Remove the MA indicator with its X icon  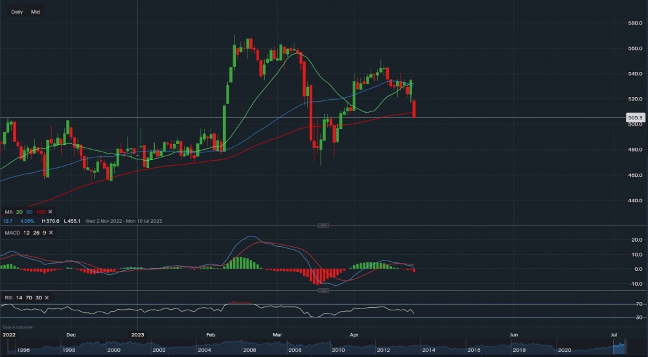pos(50,212)
